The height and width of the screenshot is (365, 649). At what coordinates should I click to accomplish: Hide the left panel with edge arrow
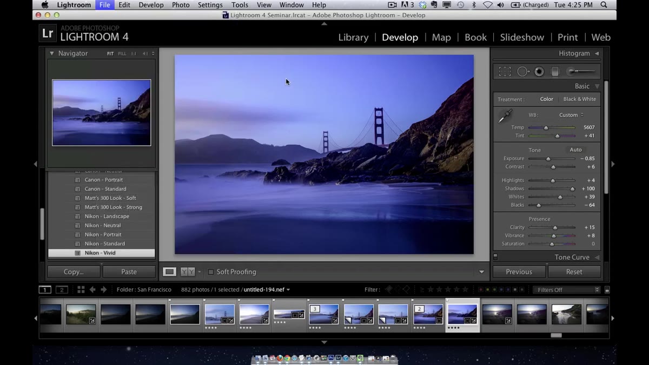coord(36,164)
